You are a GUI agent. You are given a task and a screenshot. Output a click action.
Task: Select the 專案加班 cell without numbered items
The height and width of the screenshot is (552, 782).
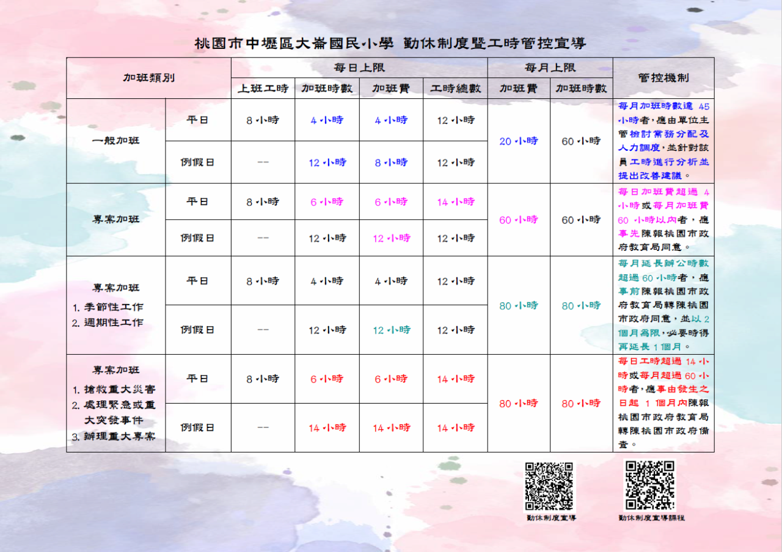pos(115,219)
